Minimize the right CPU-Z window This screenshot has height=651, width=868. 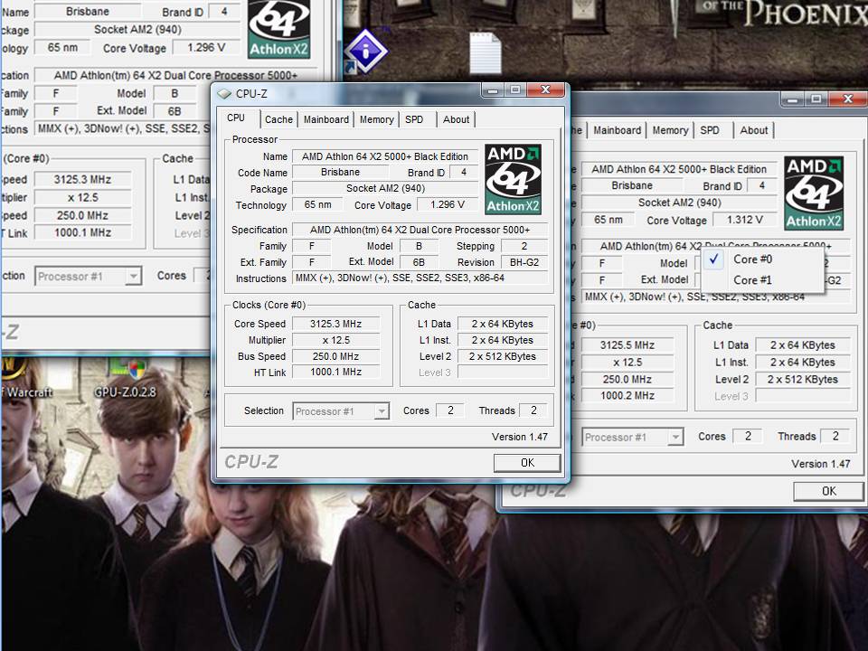pos(793,99)
